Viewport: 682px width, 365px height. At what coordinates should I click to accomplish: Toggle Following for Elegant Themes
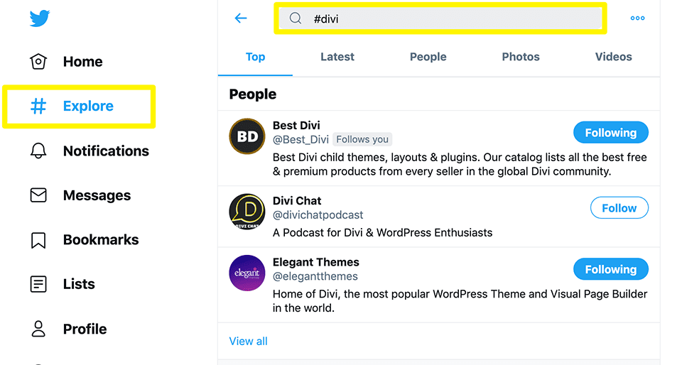tap(610, 270)
